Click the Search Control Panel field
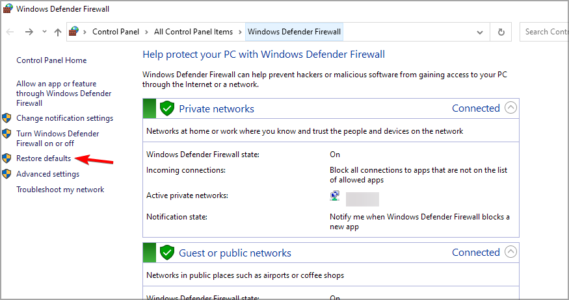The width and height of the screenshot is (569, 300). 544,32
